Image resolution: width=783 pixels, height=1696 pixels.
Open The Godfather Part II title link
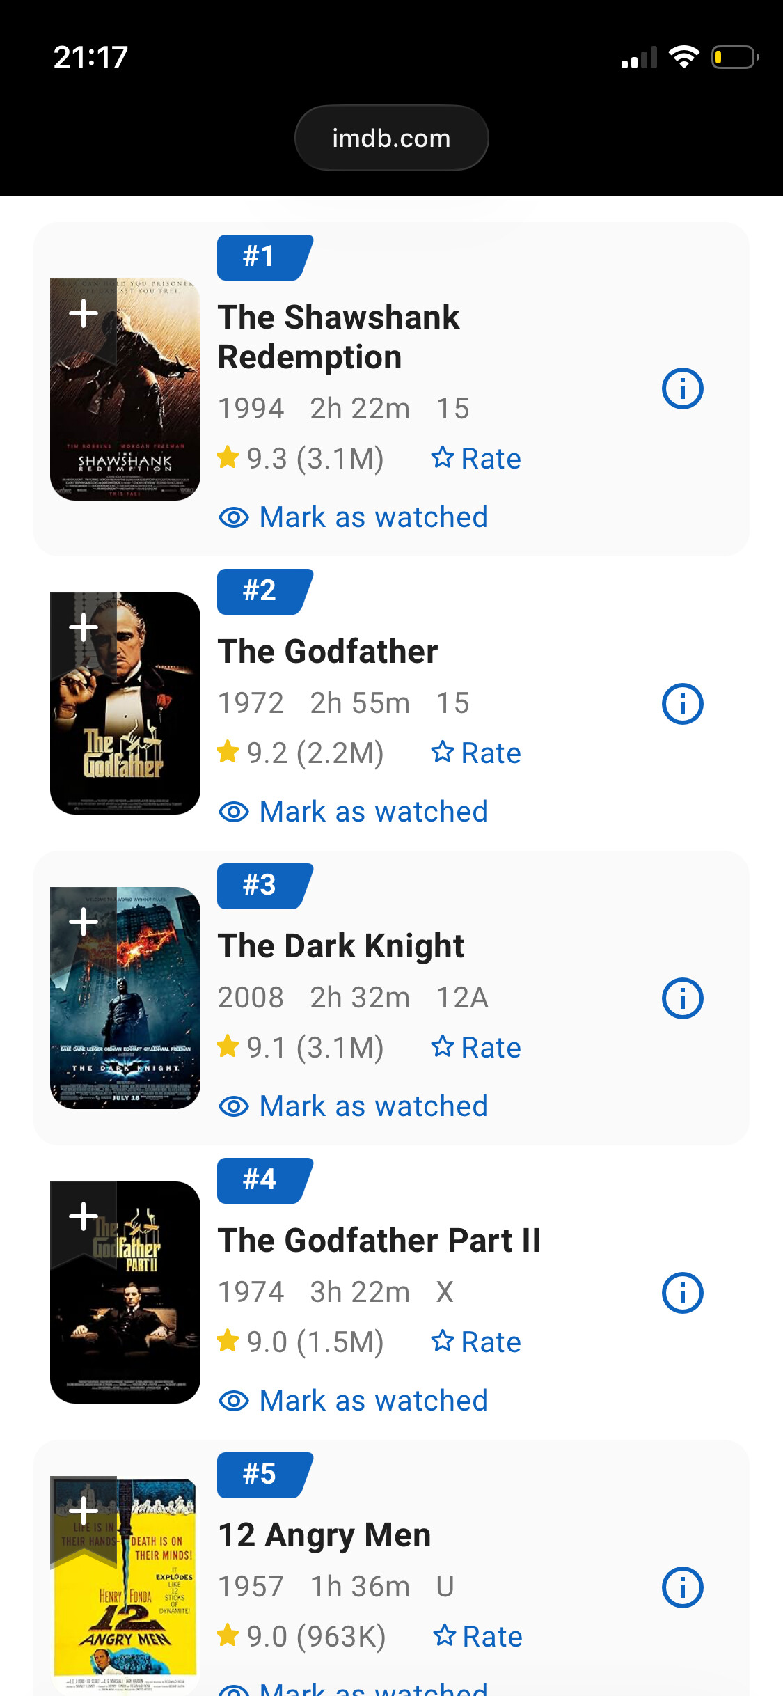pyautogui.click(x=379, y=1241)
